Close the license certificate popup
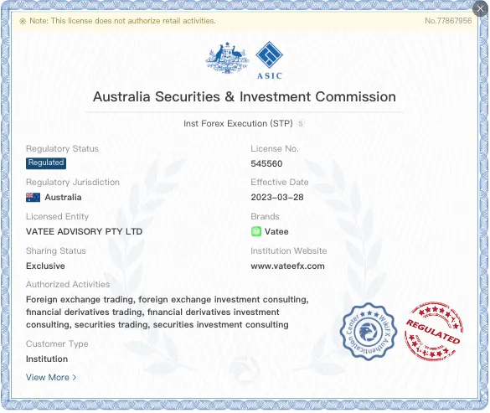The image size is (490, 413). (x=480, y=9)
